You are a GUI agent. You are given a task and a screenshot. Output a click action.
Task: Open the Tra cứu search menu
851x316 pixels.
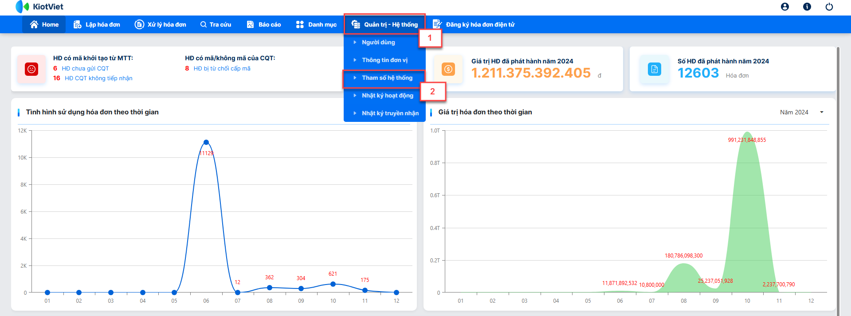point(216,24)
